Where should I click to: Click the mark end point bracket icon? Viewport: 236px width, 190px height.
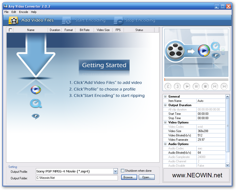coord(177,87)
